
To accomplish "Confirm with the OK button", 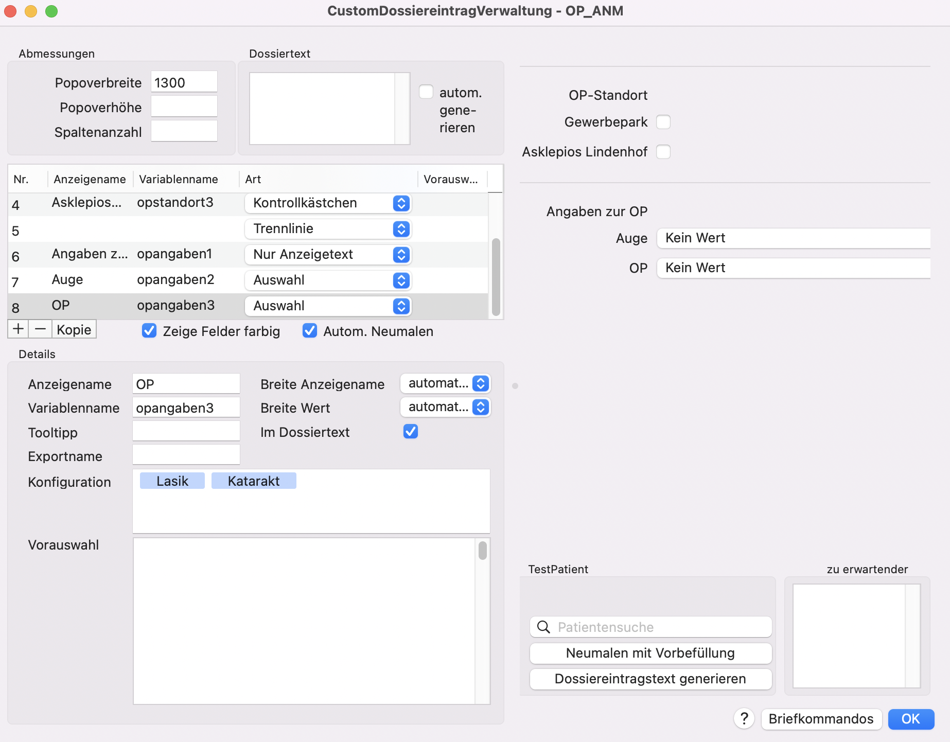I will coord(911,719).
